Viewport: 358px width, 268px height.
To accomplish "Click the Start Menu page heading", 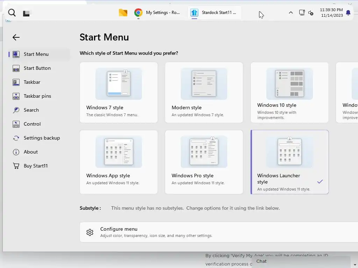I will pyautogui.click(x=104, y=37).
